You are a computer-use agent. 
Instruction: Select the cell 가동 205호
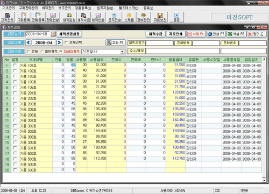36,110
